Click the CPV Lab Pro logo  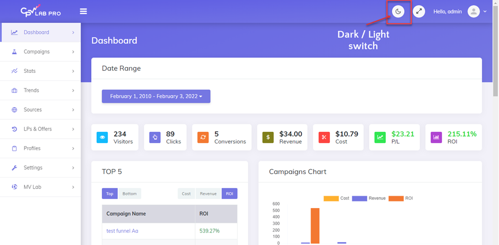[x=40, y=11]
